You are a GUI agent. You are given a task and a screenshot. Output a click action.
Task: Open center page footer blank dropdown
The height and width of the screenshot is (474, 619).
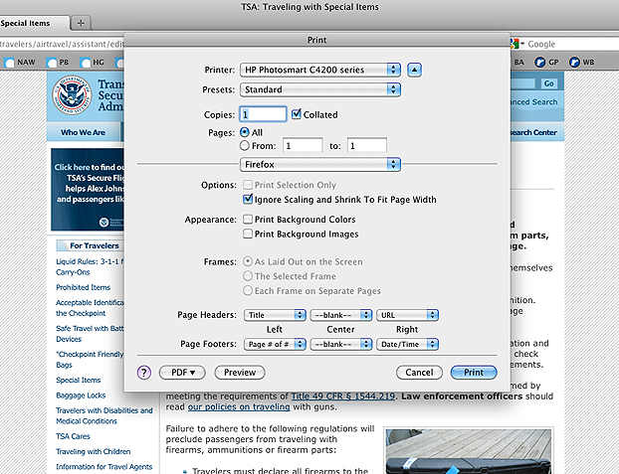tap(341, 344)
